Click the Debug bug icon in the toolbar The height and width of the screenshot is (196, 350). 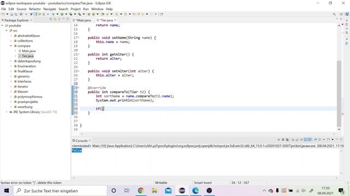click(53, 14)
